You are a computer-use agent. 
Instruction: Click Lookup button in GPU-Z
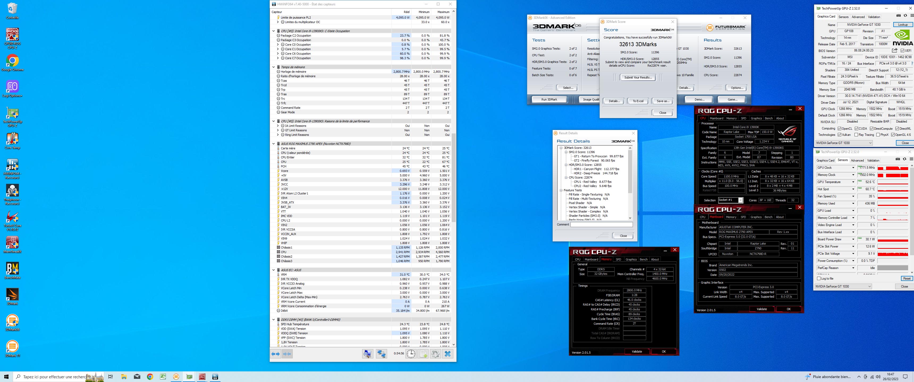[x=903, y=24]
